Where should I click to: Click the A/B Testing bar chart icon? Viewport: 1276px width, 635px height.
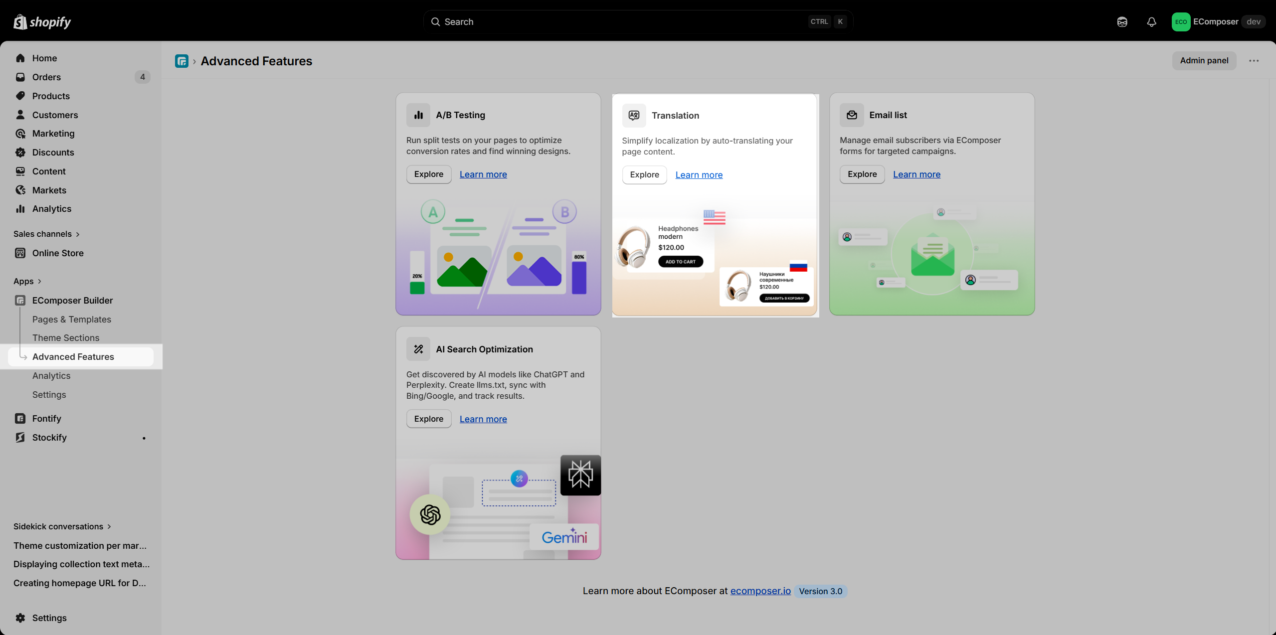418,115
